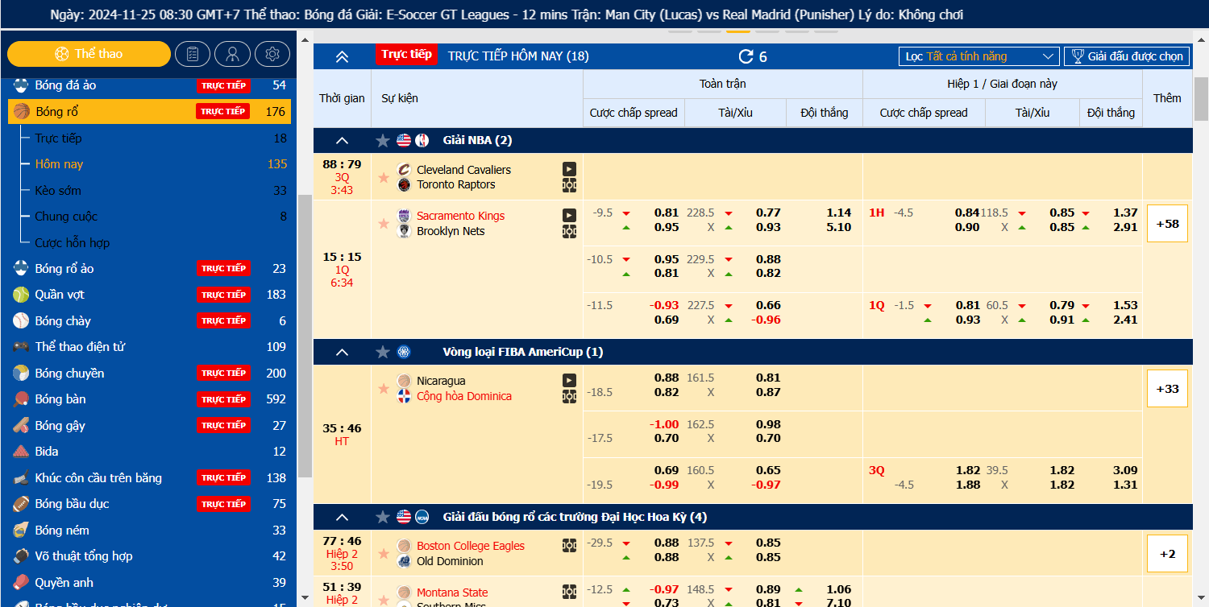Click the main page vertical scrollbar thumb
The image size is (1209, 607).
1201,97
